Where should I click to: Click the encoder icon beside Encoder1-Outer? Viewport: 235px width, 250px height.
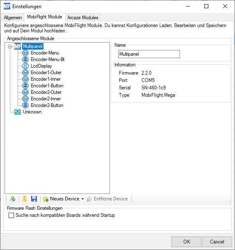click(25, 73)
